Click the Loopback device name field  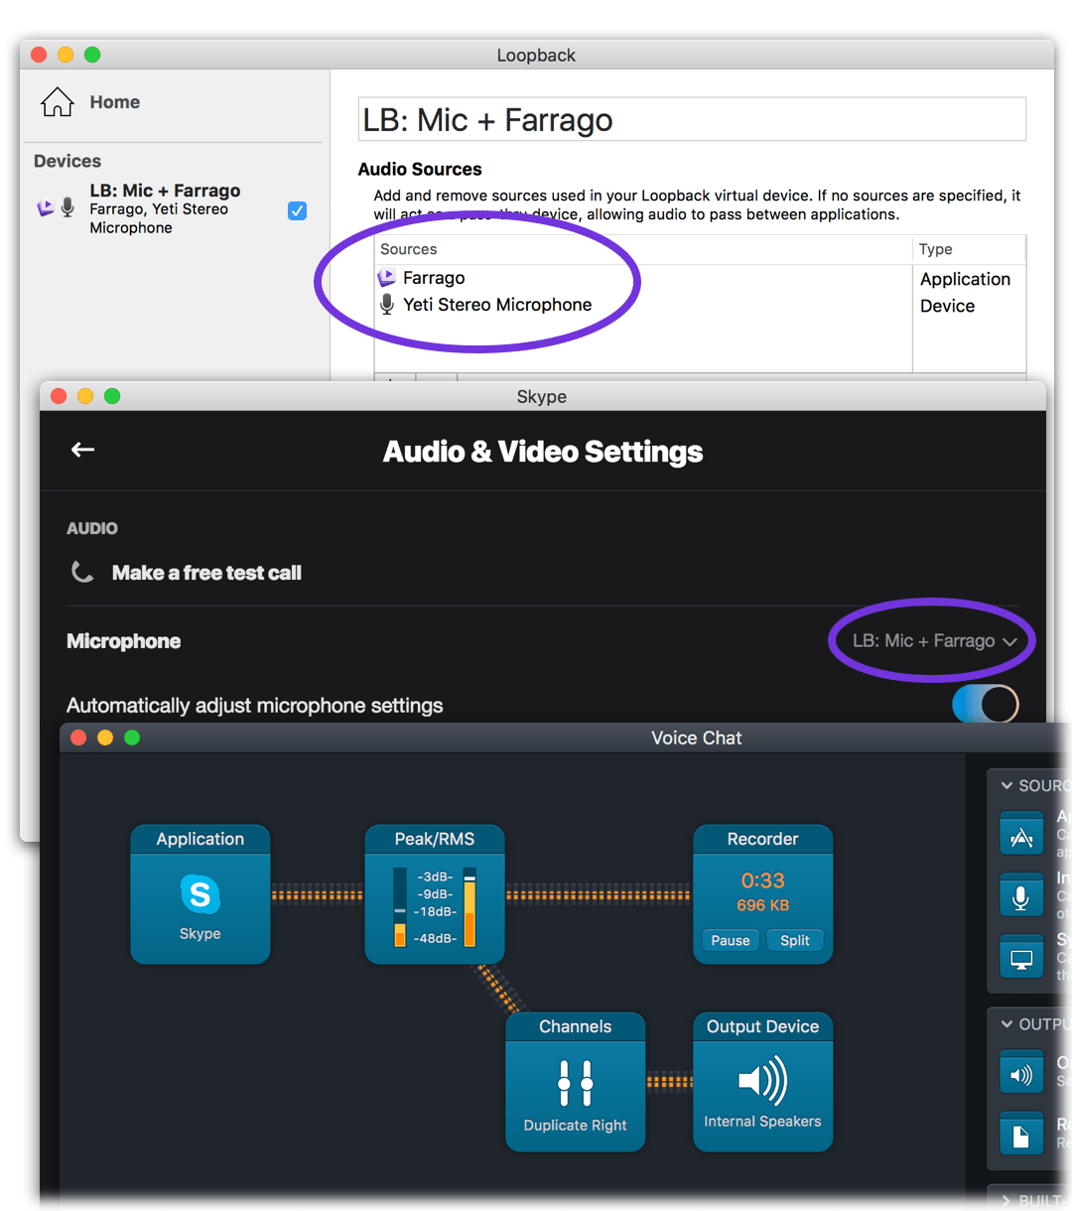[x=692, y=120]
